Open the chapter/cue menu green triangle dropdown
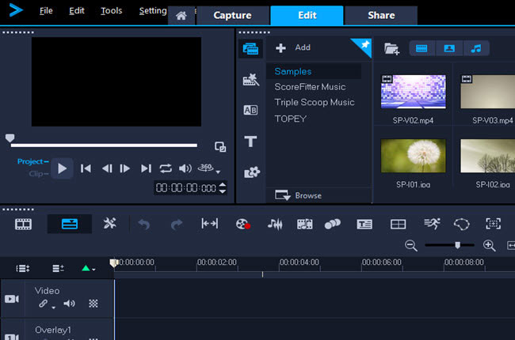Viewport: 515px width, 340px height. 89,269
